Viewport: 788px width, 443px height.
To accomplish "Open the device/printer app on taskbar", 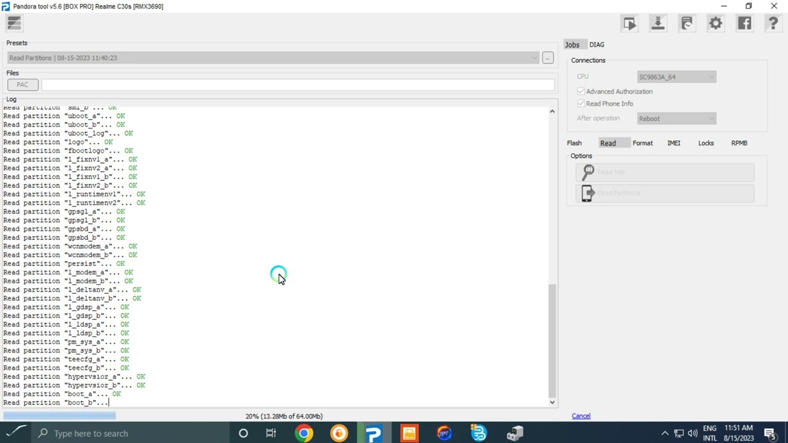I will pos(515,433).
